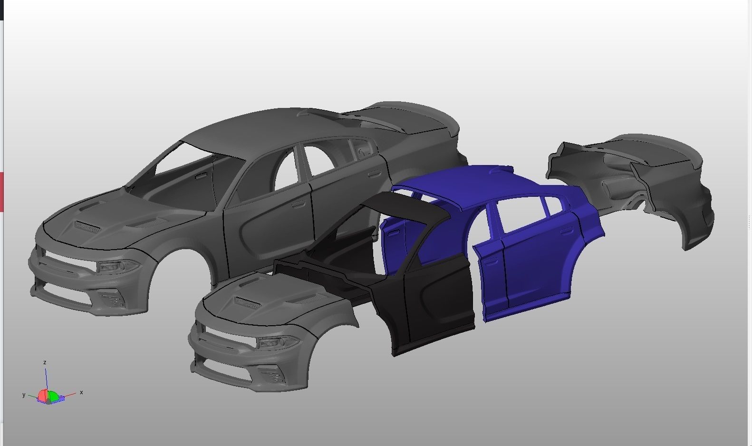Click the red face of orientation gizmo
The height and width of the screenshot is (446, 752).
click(x=43, y=395)
